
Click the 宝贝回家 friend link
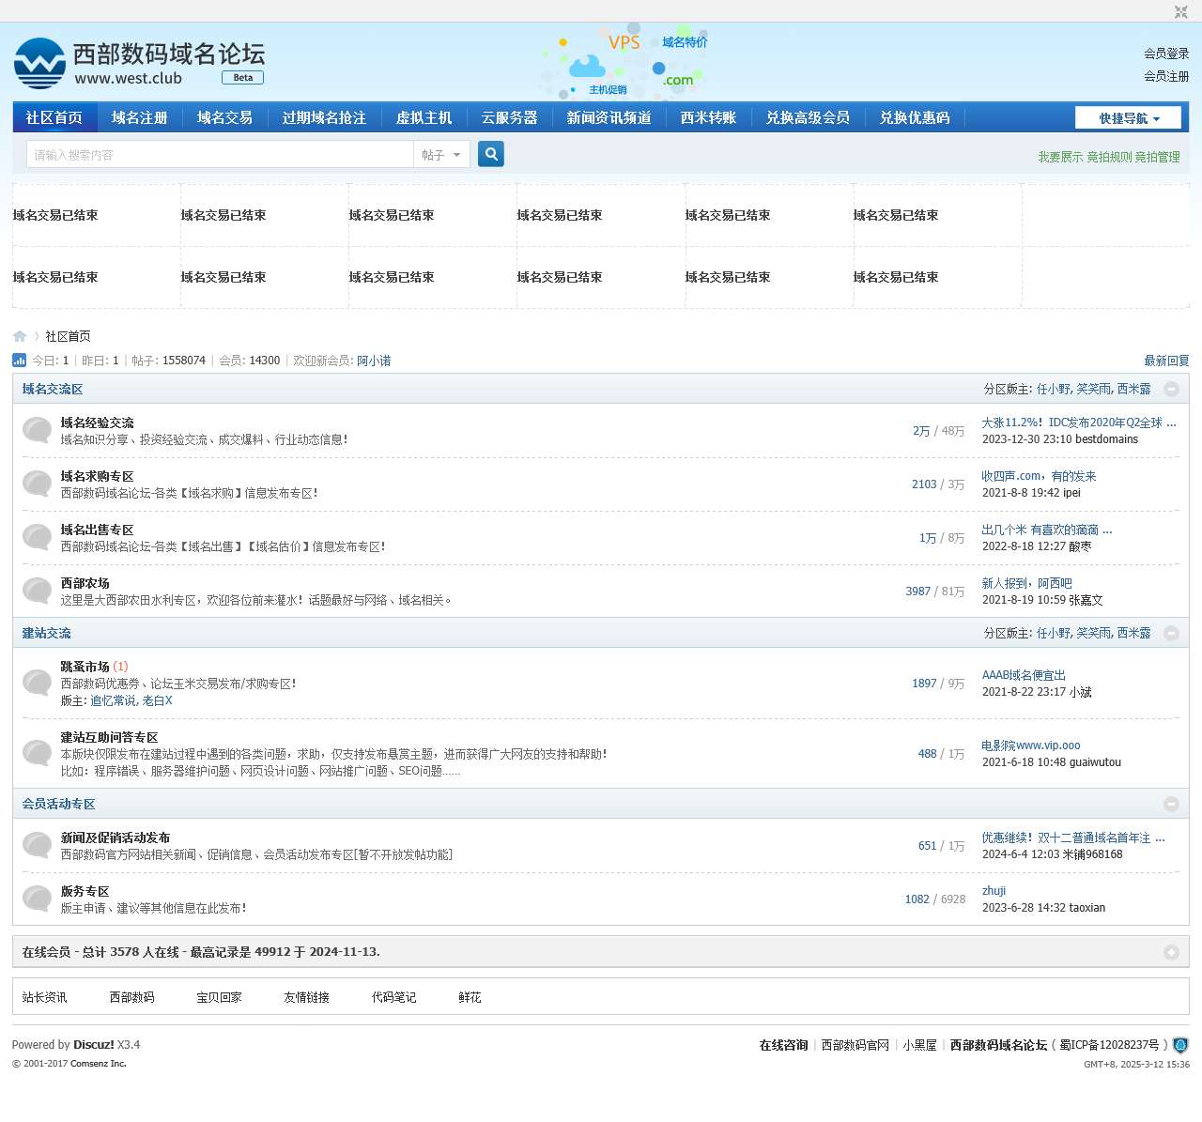point(220,997)
